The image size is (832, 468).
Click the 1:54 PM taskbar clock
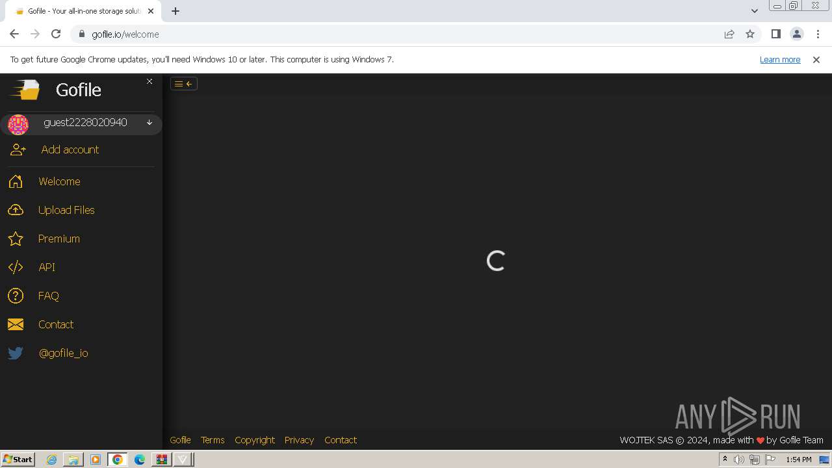coord(799,460)
